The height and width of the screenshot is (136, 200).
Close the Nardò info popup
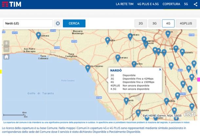pyautogui.click(x=160, y=69)
